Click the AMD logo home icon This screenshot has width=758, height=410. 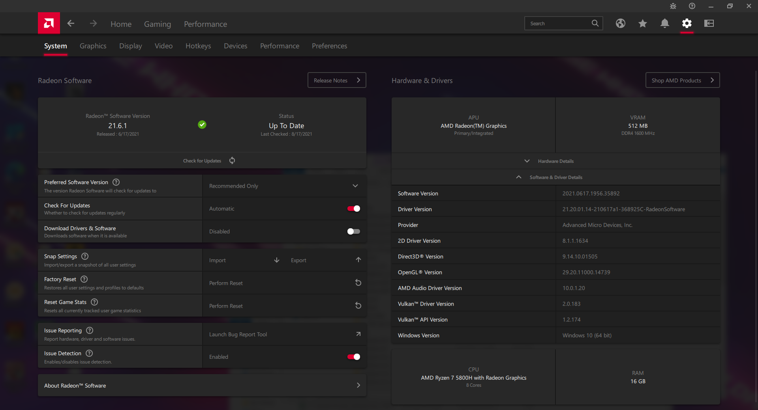coord(49,23)
